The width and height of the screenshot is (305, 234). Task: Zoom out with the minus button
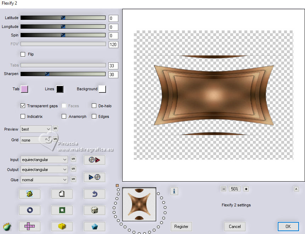point(224,189)
